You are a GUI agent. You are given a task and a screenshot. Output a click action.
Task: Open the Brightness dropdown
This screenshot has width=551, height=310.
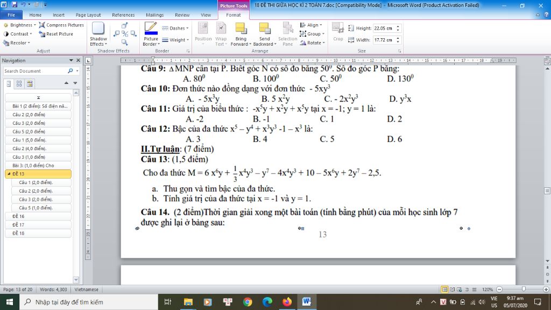20,25
